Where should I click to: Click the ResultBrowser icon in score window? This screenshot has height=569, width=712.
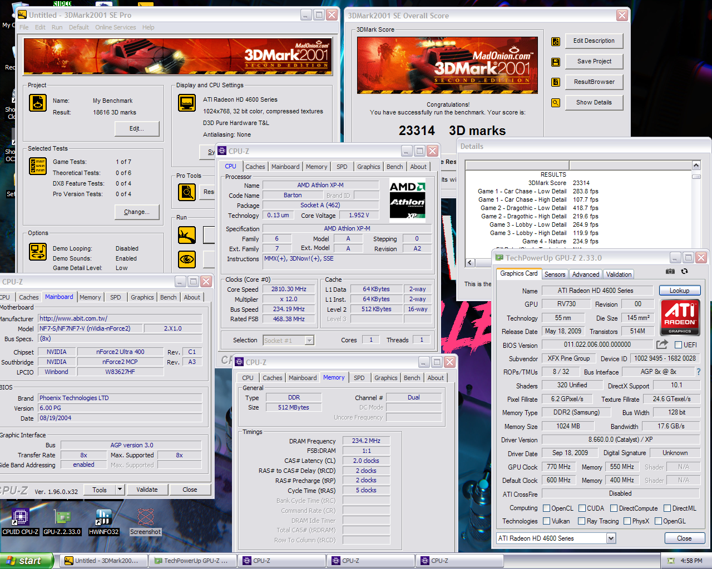(x=555, y=82)
